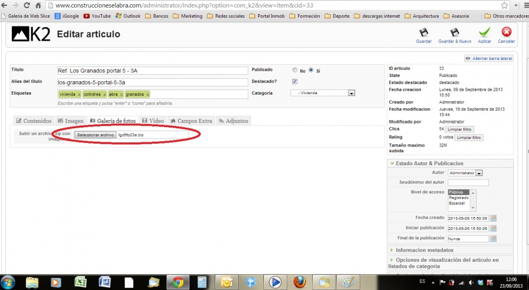Select Publicado No option
Image resolution: width=529 pixels, height=290 pixels.
coord(295,70)
